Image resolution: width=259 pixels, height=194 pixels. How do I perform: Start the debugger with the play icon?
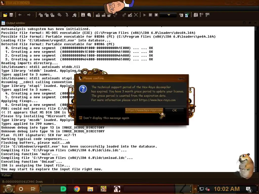145,15
